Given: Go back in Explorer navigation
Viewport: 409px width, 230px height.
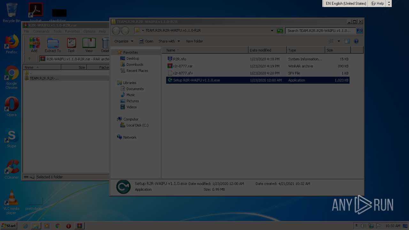Looking at the screenshot, I should click(x=116, y=31).
